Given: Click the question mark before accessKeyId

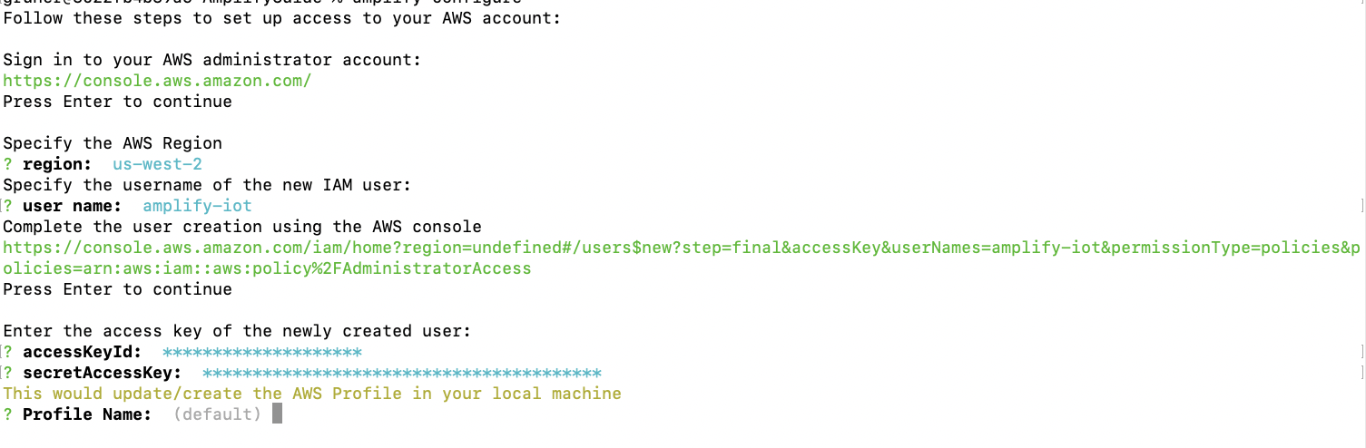Looking at the screenshot, I should (7, 352).
